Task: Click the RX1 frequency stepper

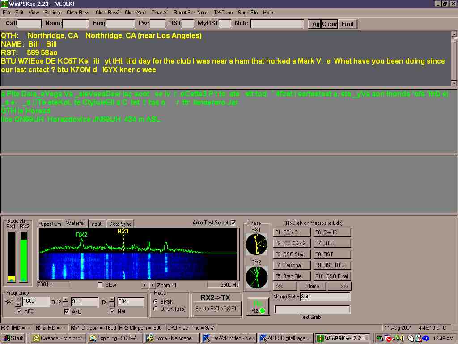Action: [18, 302]
